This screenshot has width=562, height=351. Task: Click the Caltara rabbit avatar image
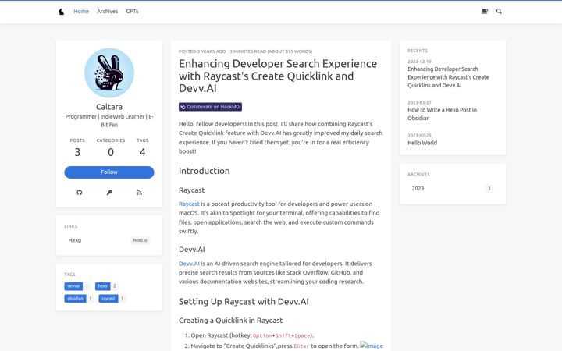tap(109, 73)
